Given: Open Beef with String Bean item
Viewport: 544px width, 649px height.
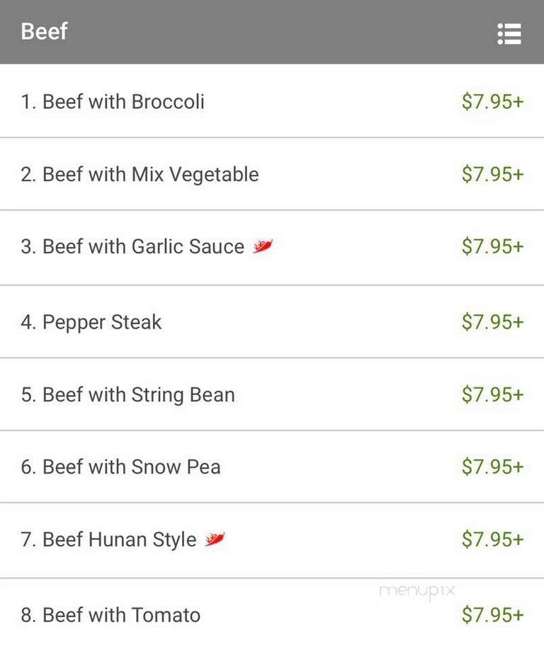Looking at the screenshot, I should [x=272, y=394].
